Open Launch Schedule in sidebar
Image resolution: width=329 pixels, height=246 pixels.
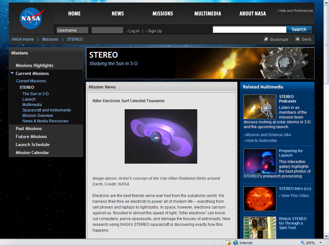point(46,144)
